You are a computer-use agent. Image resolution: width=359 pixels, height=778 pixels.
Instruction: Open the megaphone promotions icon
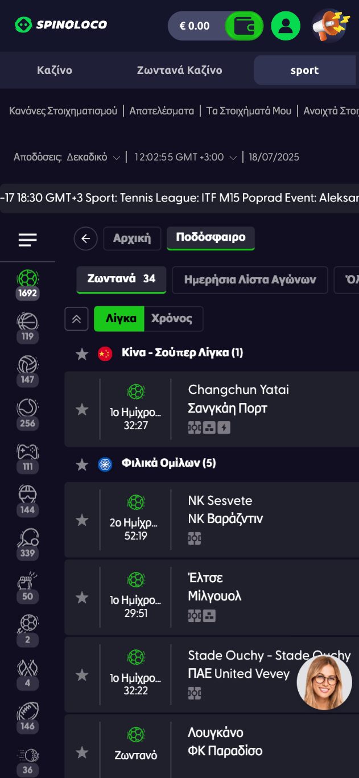(x=329, y=26)
